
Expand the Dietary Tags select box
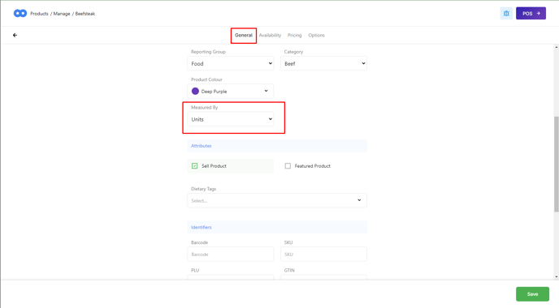(277, 200)
